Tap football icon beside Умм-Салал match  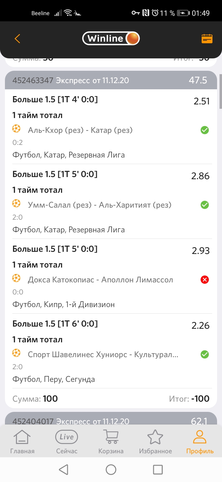click(x=16, y=203)
